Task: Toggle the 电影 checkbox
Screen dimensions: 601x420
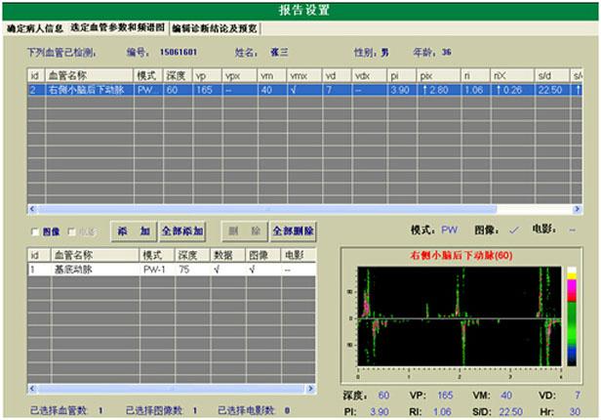Action: [71, 231]
